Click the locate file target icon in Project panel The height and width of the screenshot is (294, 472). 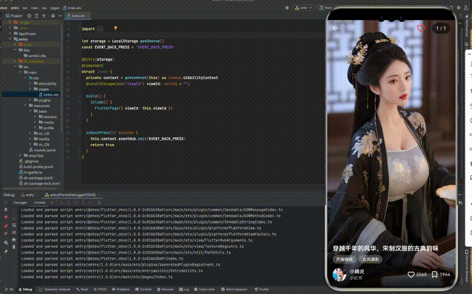[x=29, y=16]
